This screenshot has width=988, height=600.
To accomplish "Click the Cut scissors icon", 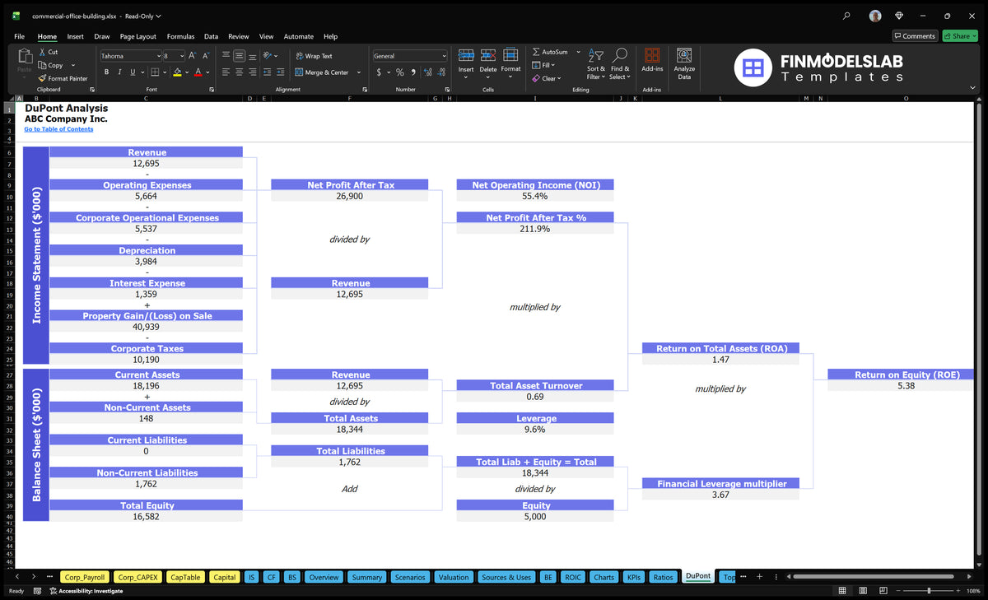I will 42,52.
